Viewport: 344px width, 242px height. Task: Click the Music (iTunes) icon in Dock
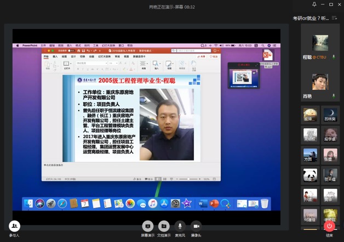152,204
